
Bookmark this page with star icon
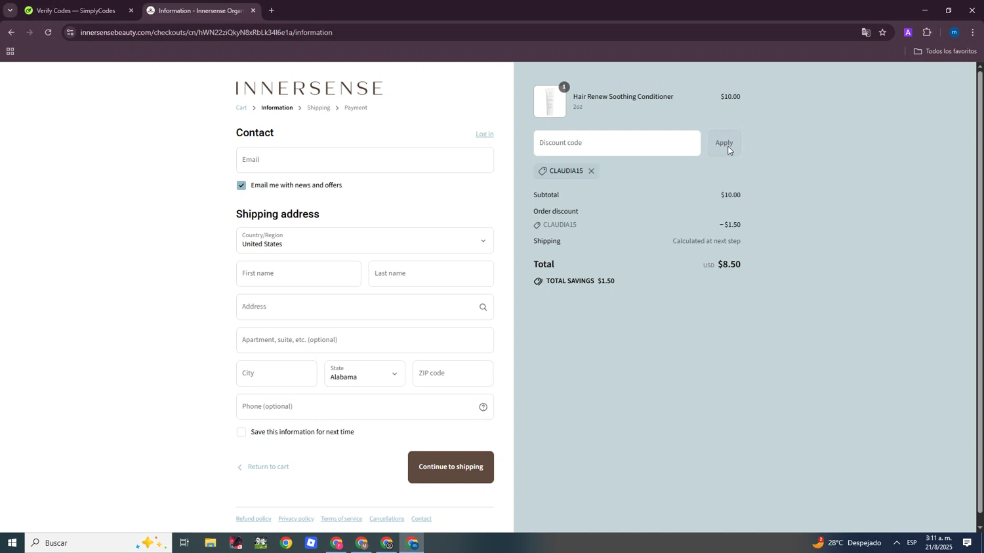pos(882,32)
